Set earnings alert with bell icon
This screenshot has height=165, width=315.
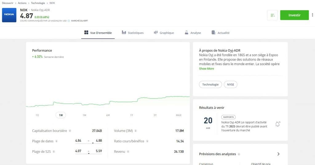coord(278,124)
